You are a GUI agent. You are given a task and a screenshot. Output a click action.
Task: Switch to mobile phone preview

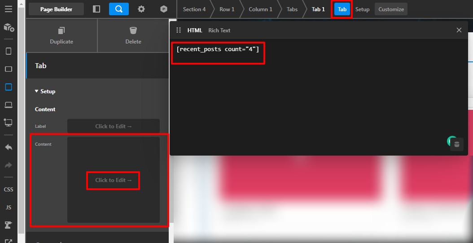[x=9, y=51]
